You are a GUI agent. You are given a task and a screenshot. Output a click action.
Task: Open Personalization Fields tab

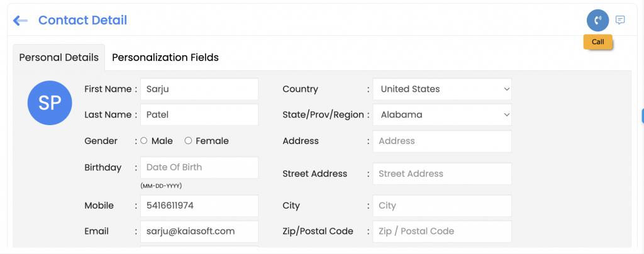[165, 57]
